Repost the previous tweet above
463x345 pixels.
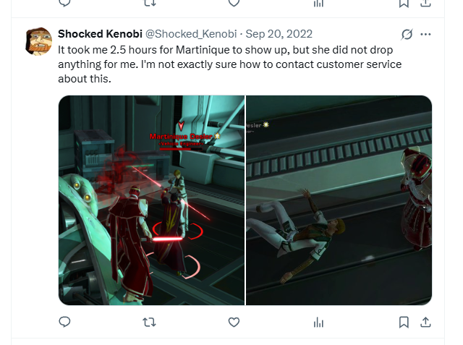click(x=149, y=3)
